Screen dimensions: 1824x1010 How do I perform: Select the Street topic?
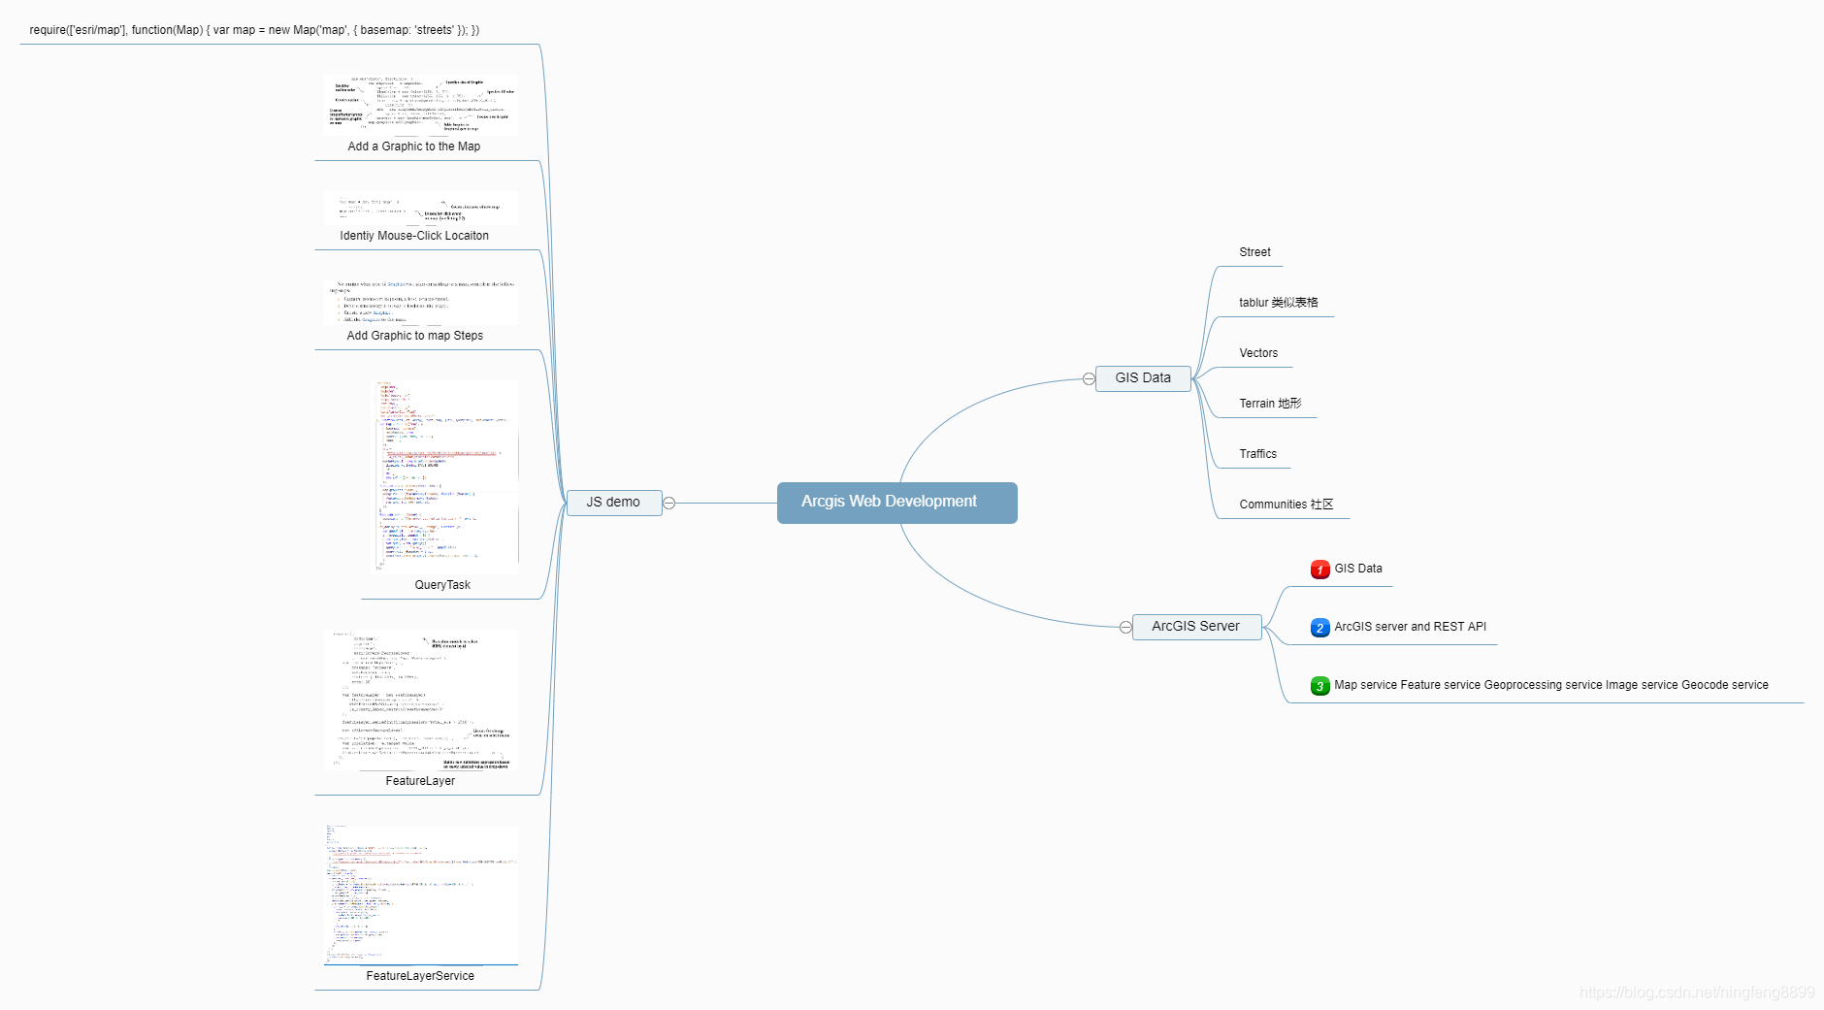[x=1254, y=252]
